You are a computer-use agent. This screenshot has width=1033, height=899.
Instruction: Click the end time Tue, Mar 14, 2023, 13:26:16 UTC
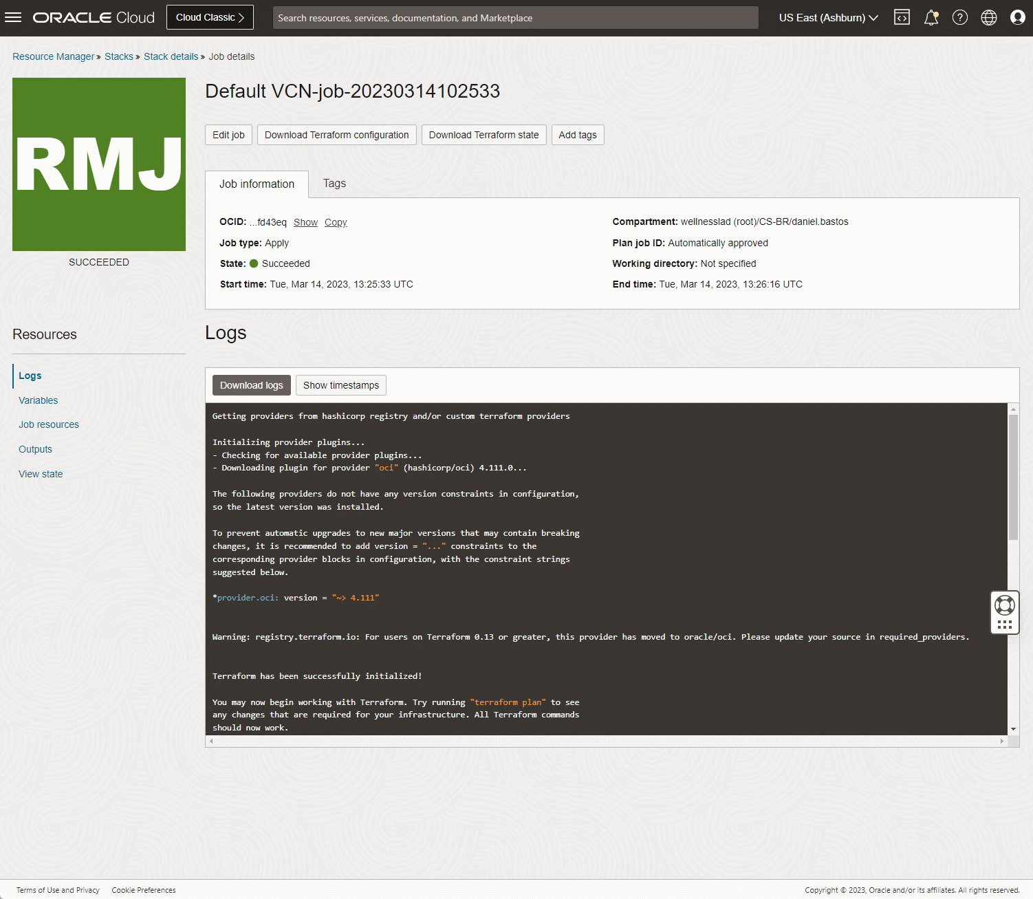[x=731, y=284]
